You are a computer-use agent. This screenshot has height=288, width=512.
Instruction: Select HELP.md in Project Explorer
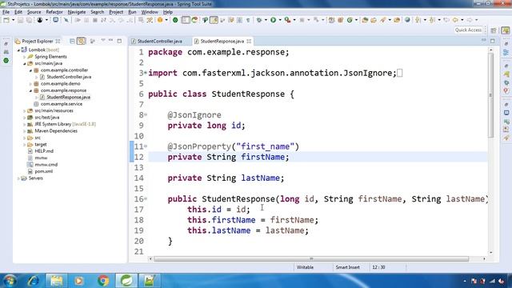(x=44, y=151)
